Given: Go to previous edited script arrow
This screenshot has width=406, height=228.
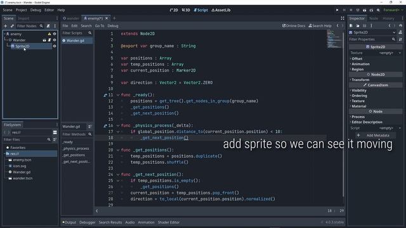Looking at the screenshot, I should tap(337, 26).
